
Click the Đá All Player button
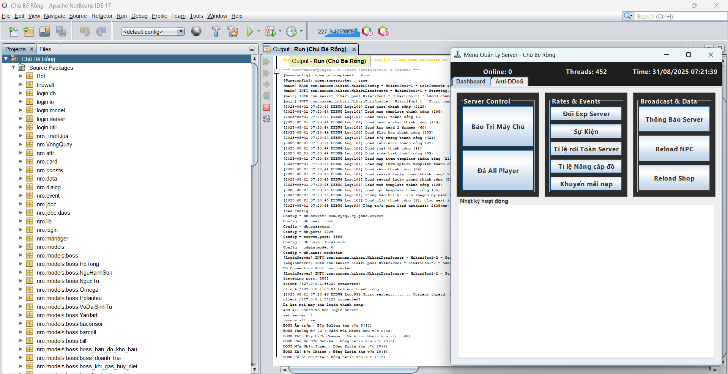[x=498, y=171]
